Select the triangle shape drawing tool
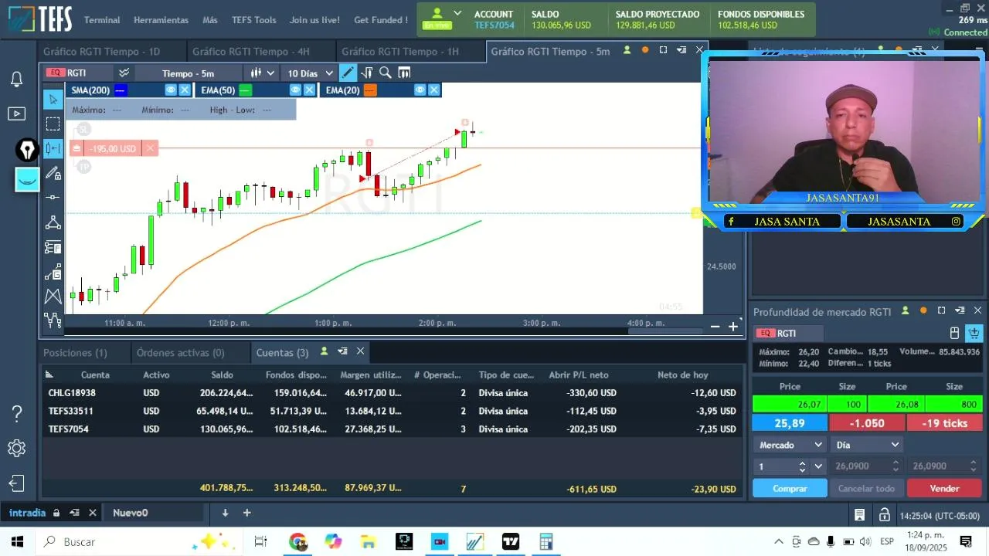Screen dimensions: 989x556 click(x=53, y=222)
